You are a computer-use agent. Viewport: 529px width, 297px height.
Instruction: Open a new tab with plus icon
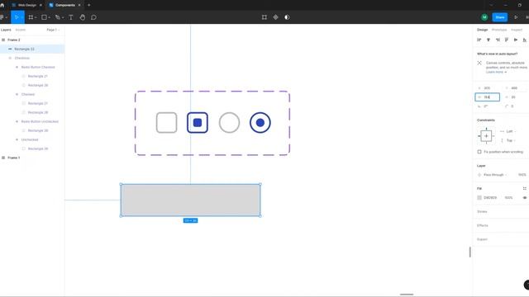pos(88,5)
